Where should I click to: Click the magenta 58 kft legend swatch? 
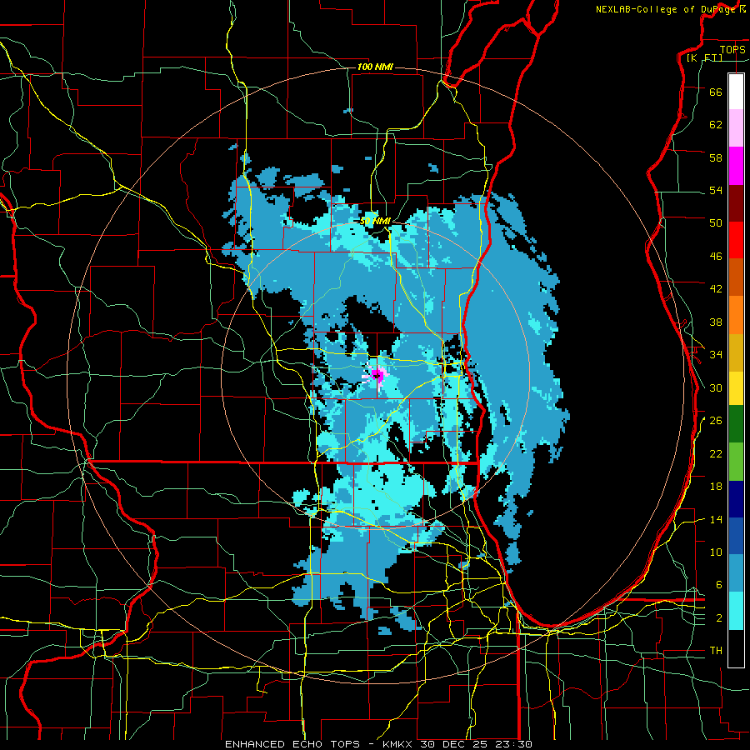click(x=736, y=166)
